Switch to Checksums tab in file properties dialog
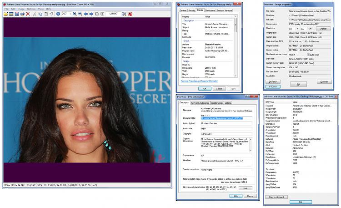This screenshot has height=208, width=341. 210,10
